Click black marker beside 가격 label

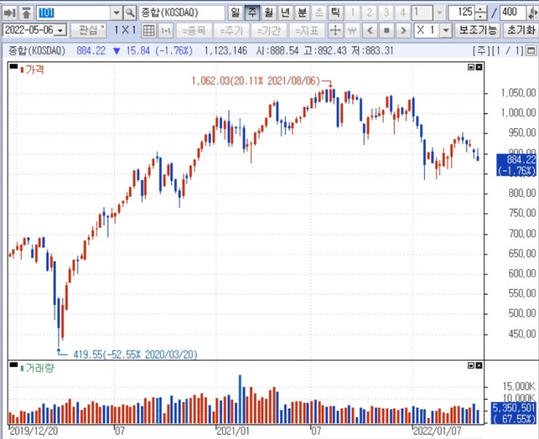(x=13, y=66)
